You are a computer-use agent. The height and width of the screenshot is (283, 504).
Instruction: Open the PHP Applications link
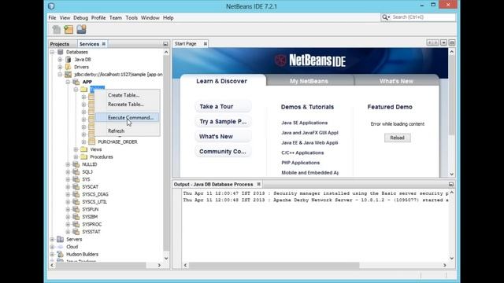pos(301,163)
